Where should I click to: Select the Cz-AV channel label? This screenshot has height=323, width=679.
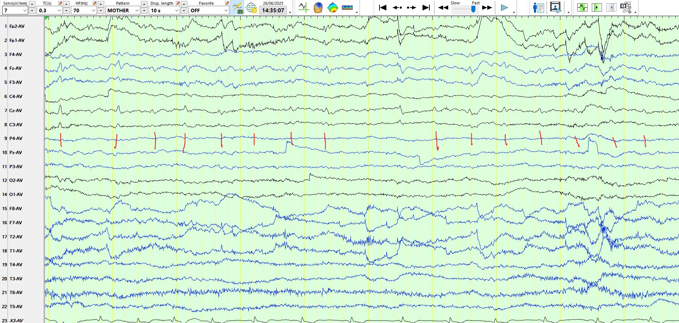tap(16, 111)
